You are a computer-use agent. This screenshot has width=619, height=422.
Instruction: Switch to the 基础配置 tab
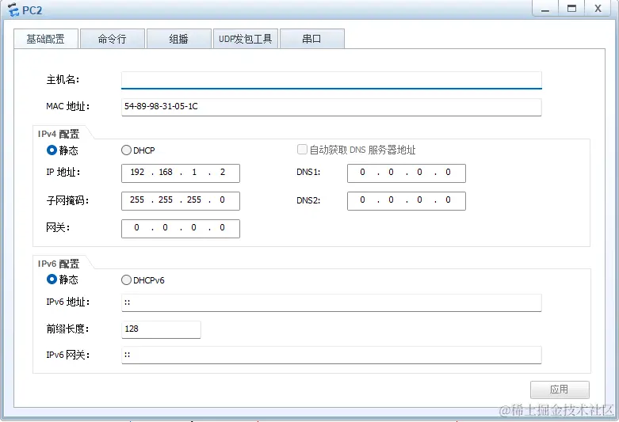pyautogui.click(x=46, y=39)
